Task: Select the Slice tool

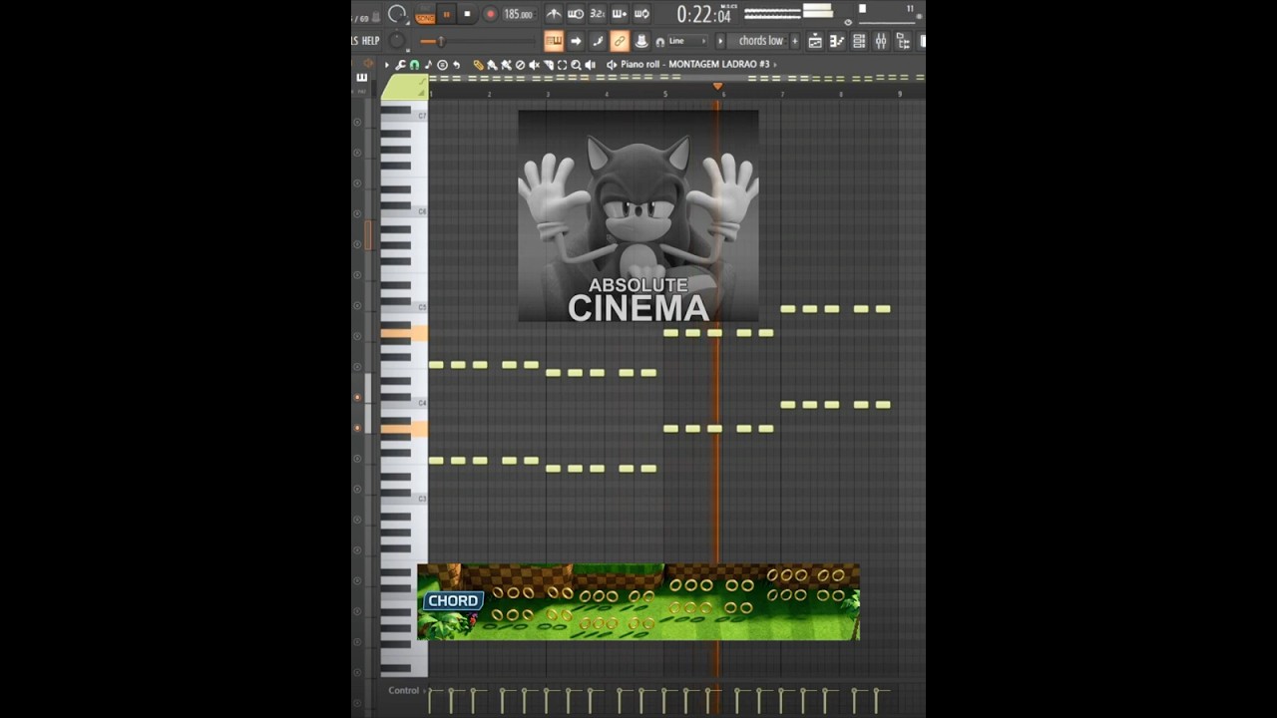Action: [x=548, y=65]
